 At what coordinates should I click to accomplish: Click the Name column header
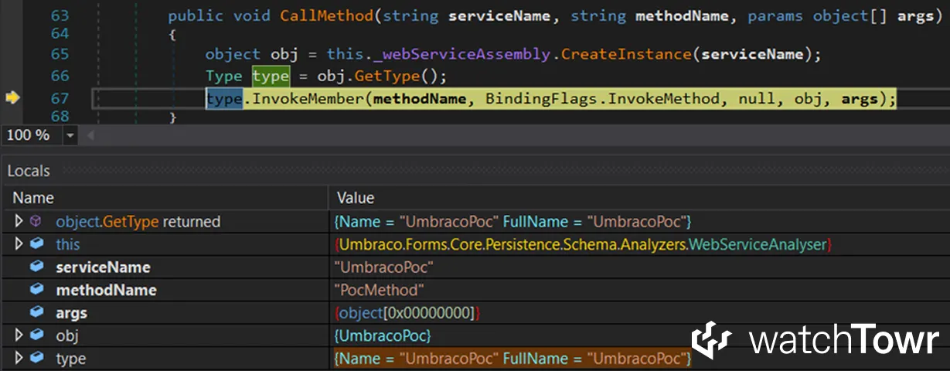pyautogui.click(x=33, y=198)
